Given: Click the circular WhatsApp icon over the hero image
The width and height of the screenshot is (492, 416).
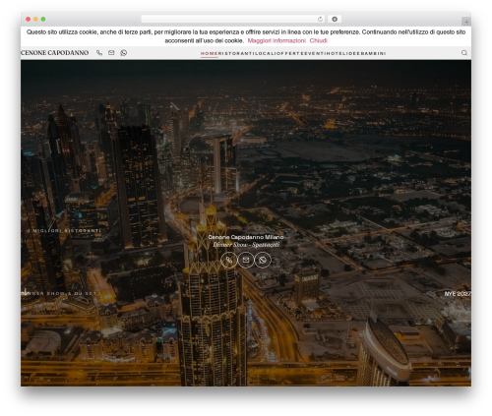Looking at the screenshot, I should coord(263,260).
